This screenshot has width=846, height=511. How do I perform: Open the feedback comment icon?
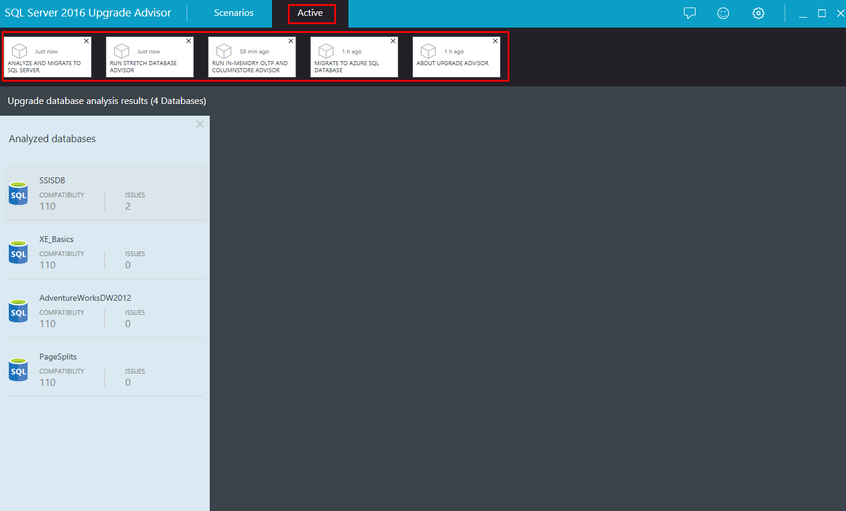click(x=690, y=13)
